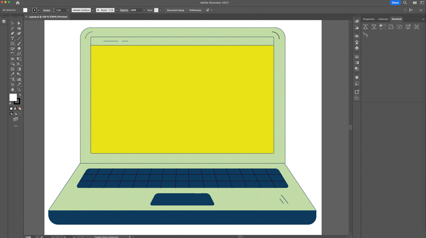Click the Home icon
Viewport: 426px width, 238px height.
pos(18,3)
